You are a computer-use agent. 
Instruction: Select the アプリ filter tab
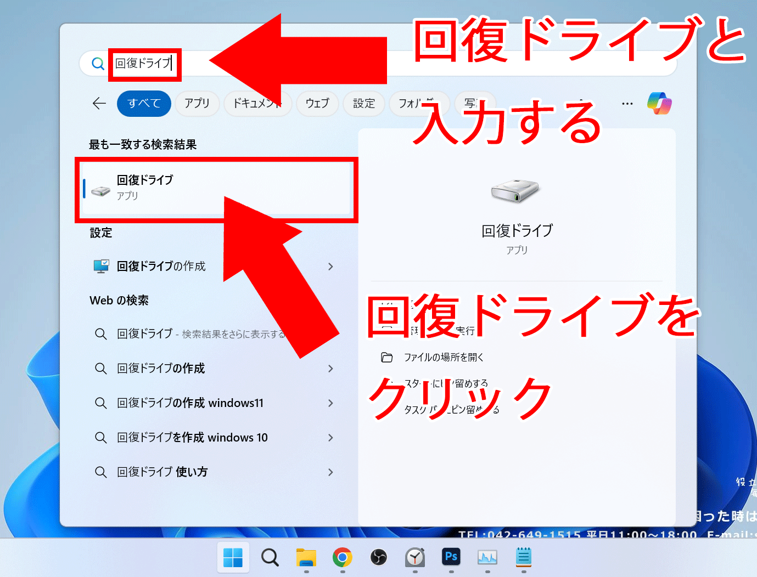point(197,103)
